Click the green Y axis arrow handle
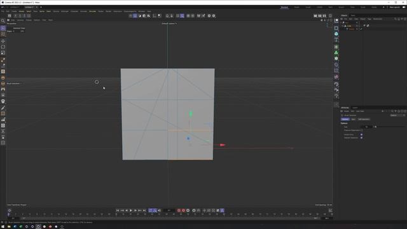This screenshot has height=229, width=407. (x=191, y=113)
